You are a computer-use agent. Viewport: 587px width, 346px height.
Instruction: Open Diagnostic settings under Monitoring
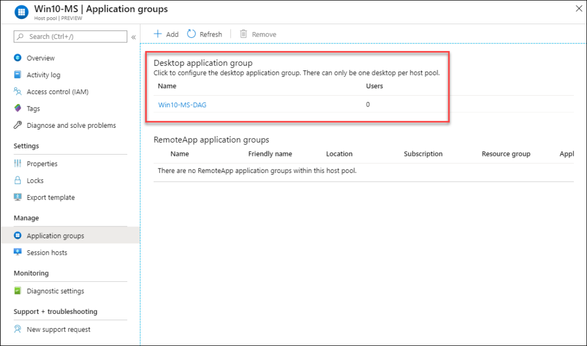point(56,291)
